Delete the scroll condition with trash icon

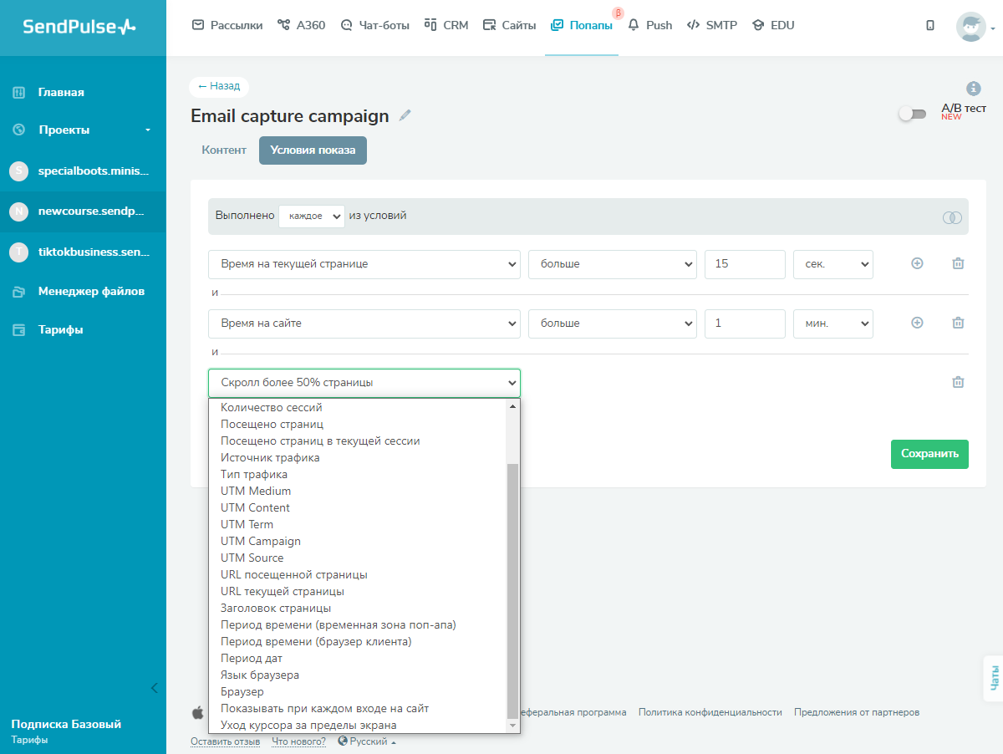coord(958,383)
